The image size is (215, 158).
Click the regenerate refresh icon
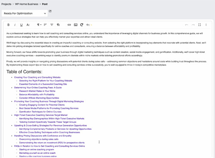point(82,25)
